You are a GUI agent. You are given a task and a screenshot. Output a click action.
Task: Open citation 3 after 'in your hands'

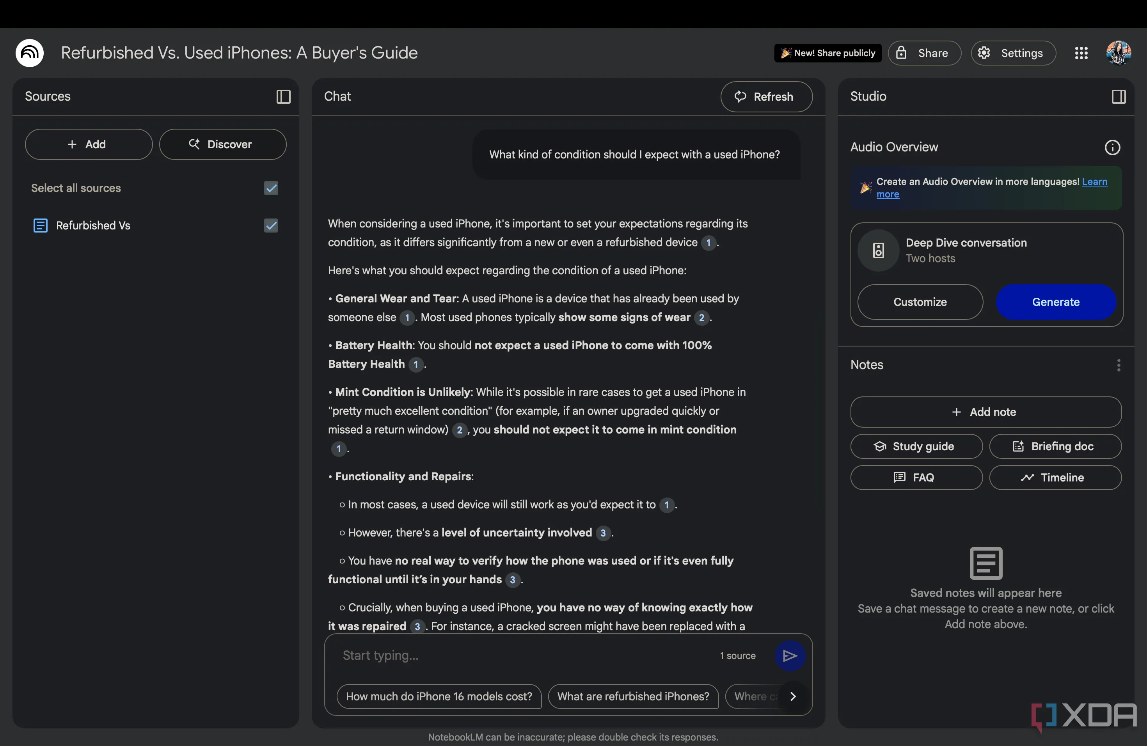tap(512, 580)
